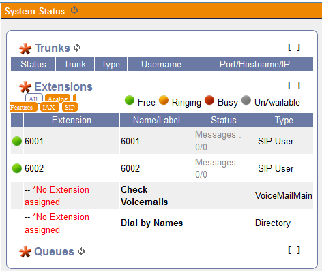The image size is (322, 271).
Task: Click the Extensions Type column header
Action: (x=284, y=120)
